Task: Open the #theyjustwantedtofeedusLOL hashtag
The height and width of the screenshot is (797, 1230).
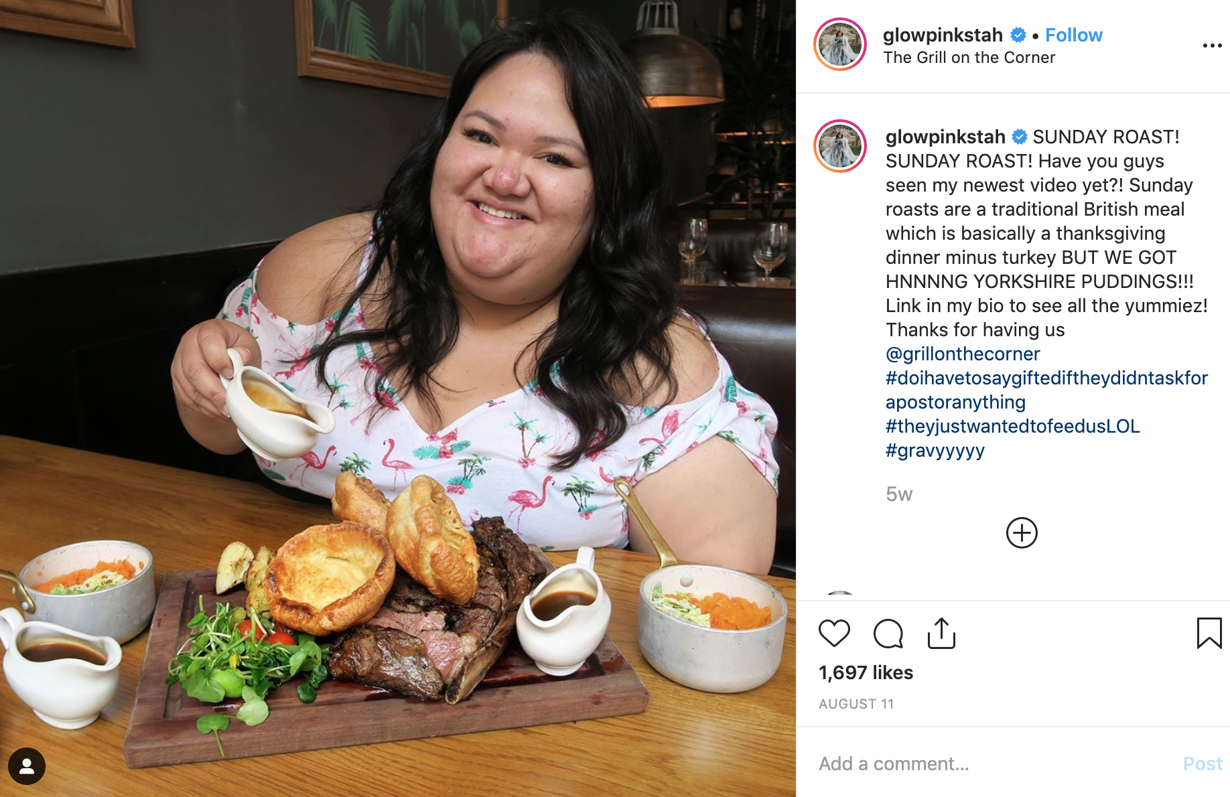Action: point(1012,426)
